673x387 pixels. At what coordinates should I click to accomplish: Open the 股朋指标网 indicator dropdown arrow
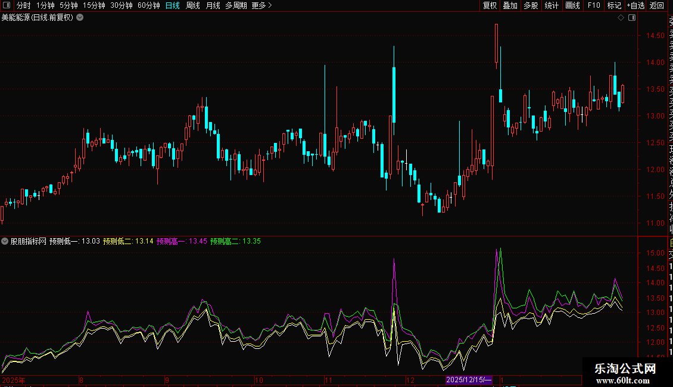pyautogui.click(x=5, y=241)
